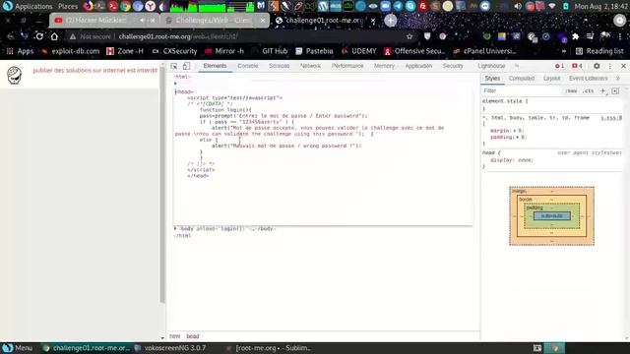Expand the padding shorthand triangle in styles

[517, 138]
